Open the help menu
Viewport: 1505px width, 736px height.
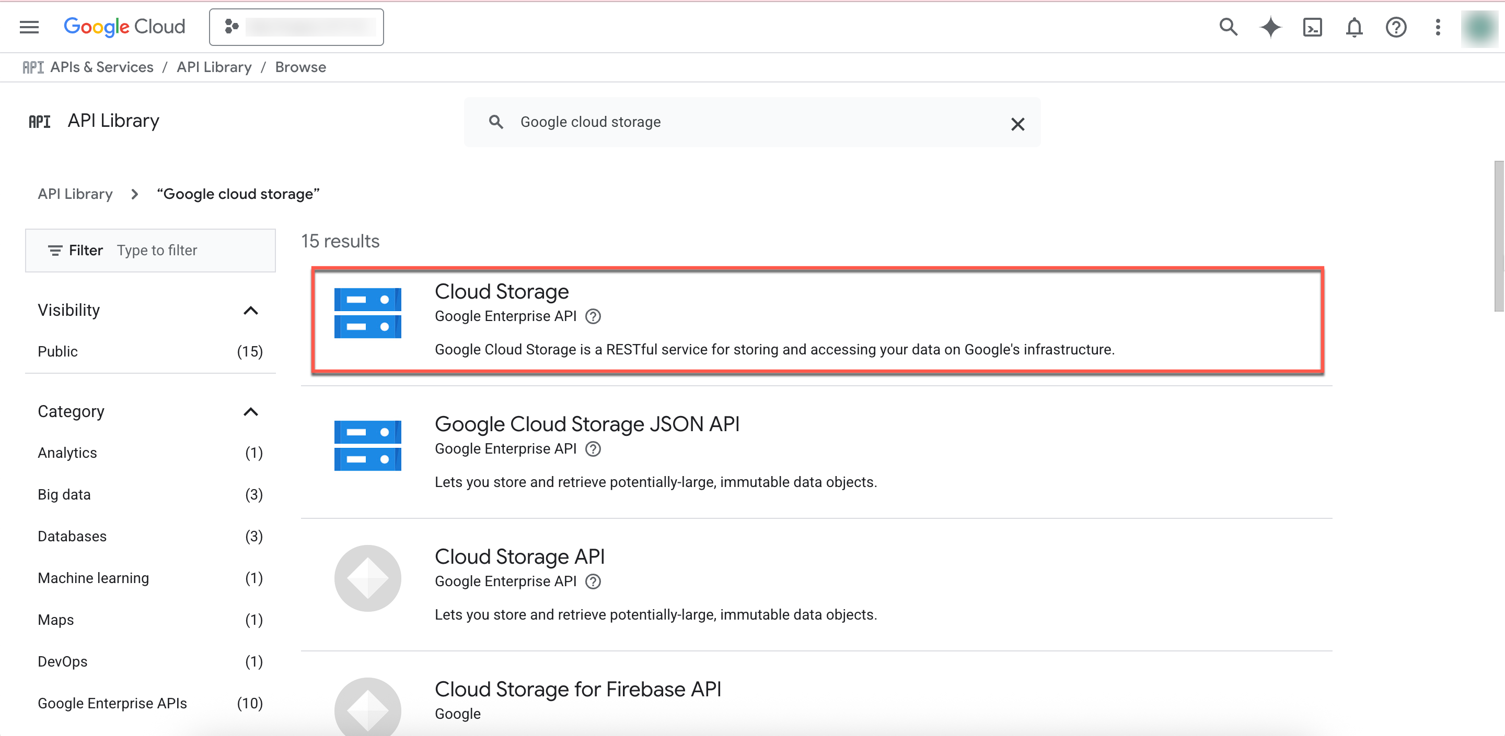pyautogui.click(x=1396, y=27)
